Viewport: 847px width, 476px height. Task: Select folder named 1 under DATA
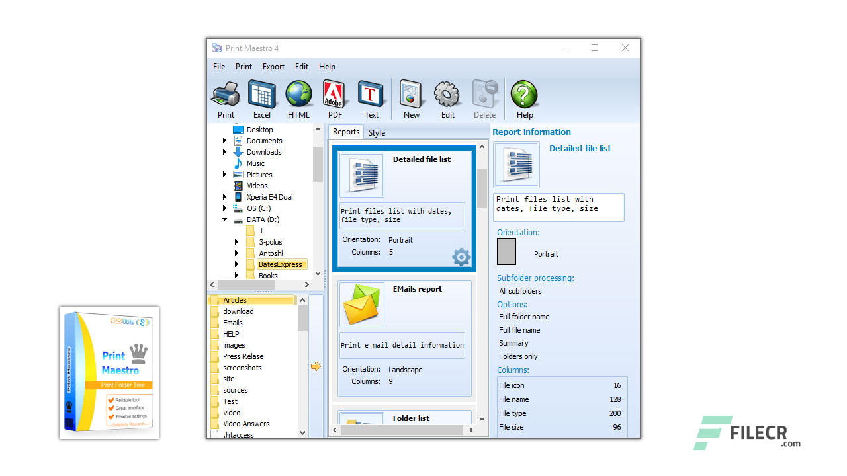pyautogui.click(x=261, y=231)
